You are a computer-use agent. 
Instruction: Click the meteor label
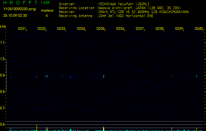pos(47,10)
